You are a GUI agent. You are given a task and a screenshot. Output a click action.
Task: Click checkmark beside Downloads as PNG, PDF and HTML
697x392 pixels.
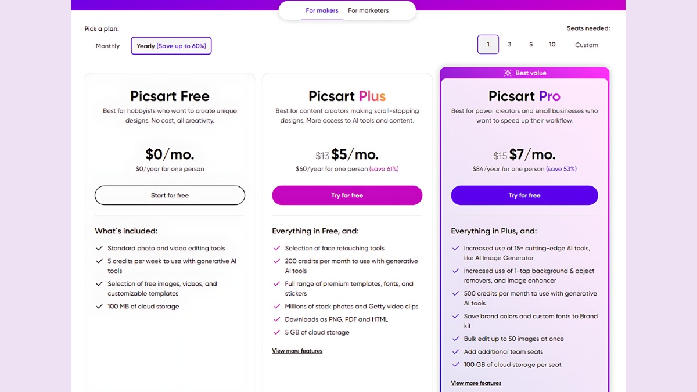click(x=276, y=319)
